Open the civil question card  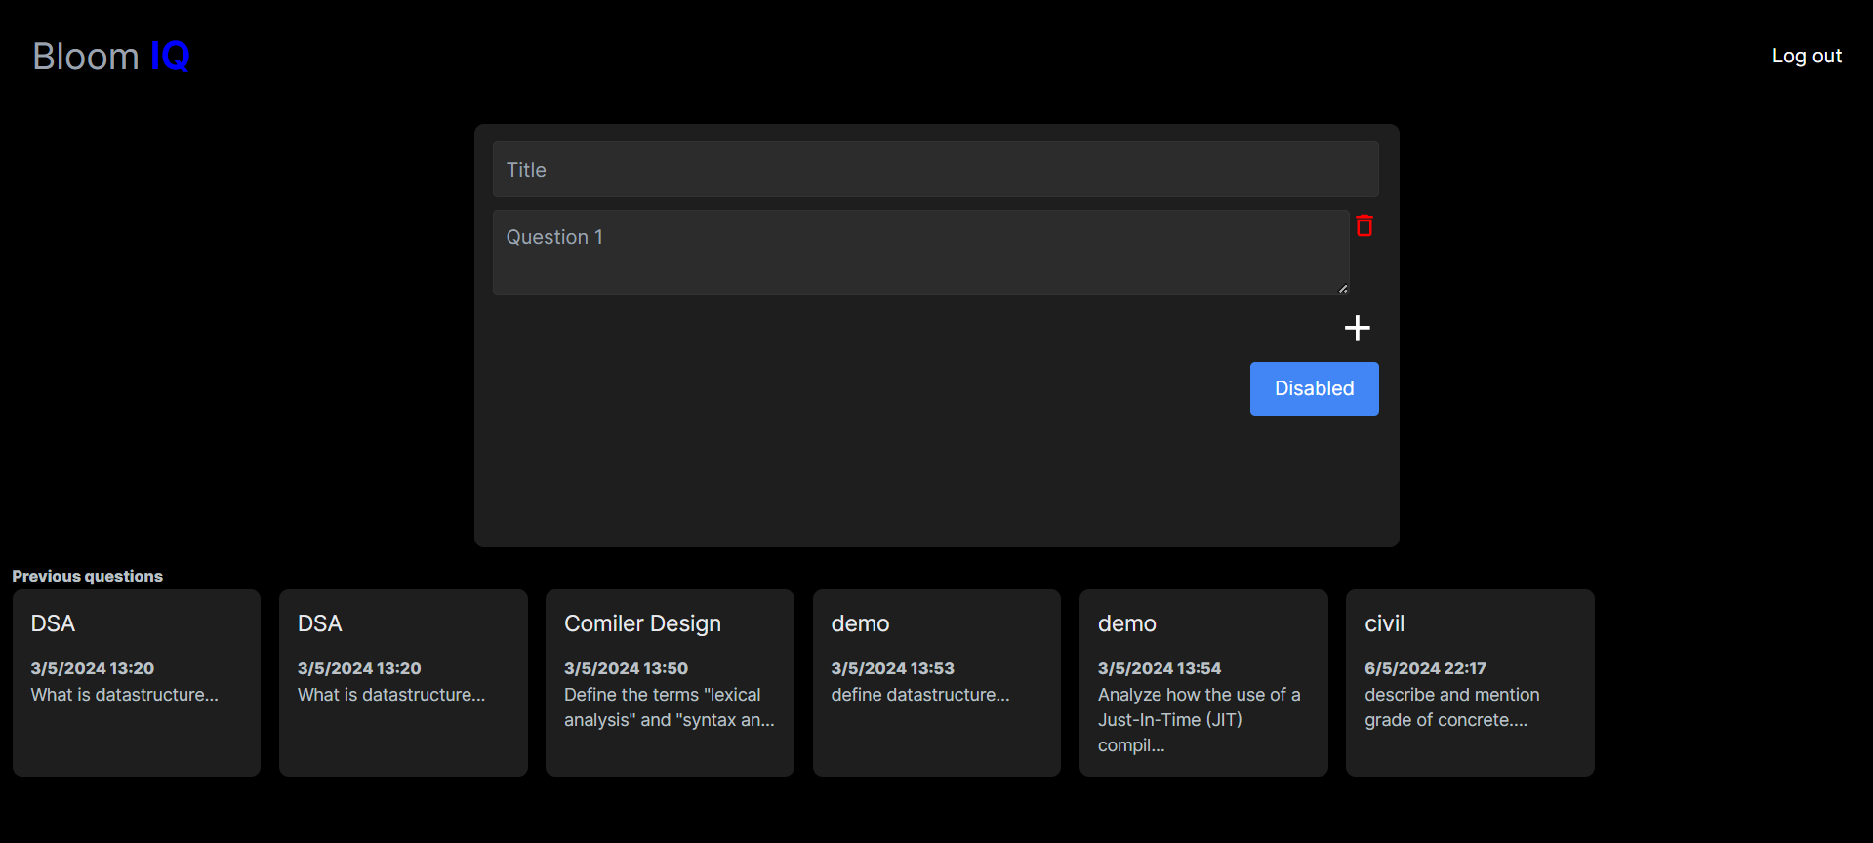pyautogui.click(x=1470, y=683)
